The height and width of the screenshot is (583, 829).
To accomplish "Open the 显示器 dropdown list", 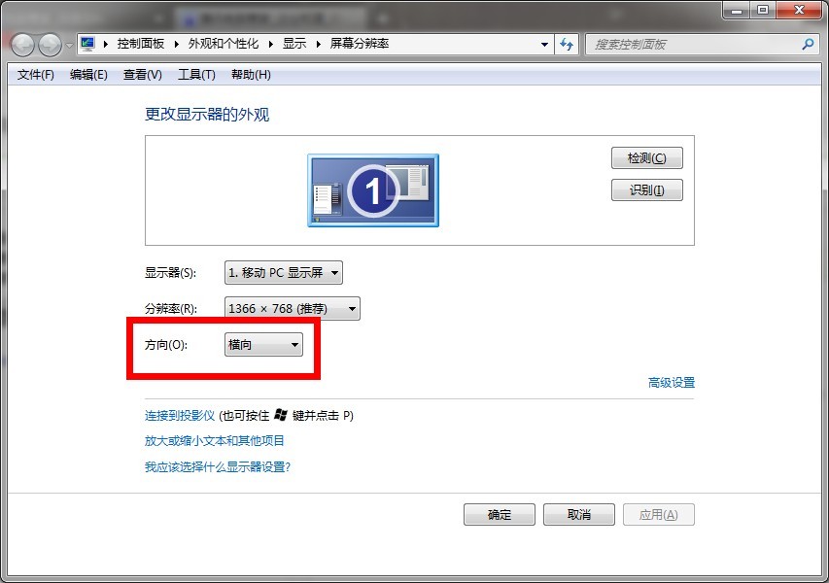I will pyautogui.click(x=284, y=273).
